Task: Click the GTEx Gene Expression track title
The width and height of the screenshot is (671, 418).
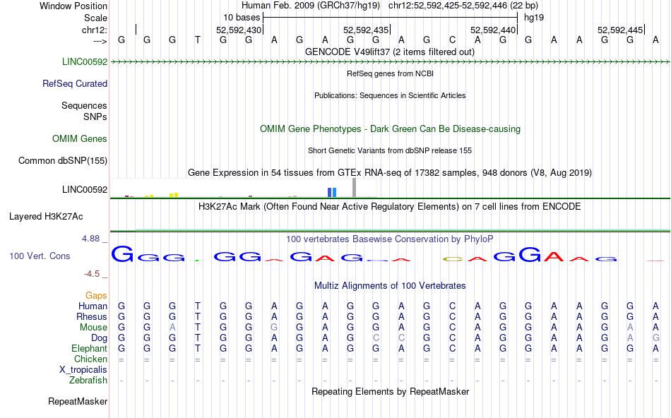Action: coord(390,172)
